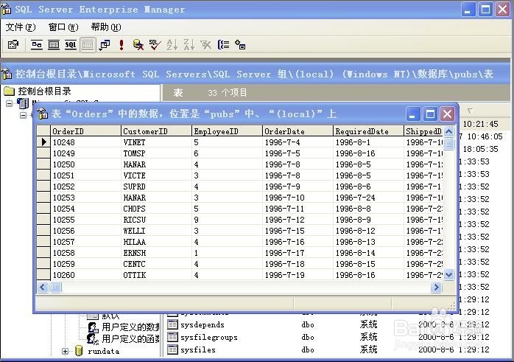514x362 pixels.
Task: Select the 控制台根目录 tree root
Action: click(x=44, y=91)
